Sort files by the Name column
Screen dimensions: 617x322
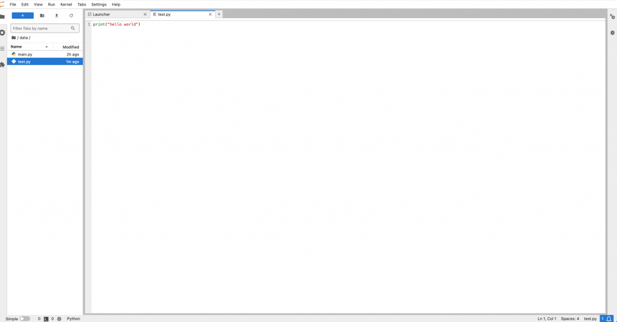point(30,46)
